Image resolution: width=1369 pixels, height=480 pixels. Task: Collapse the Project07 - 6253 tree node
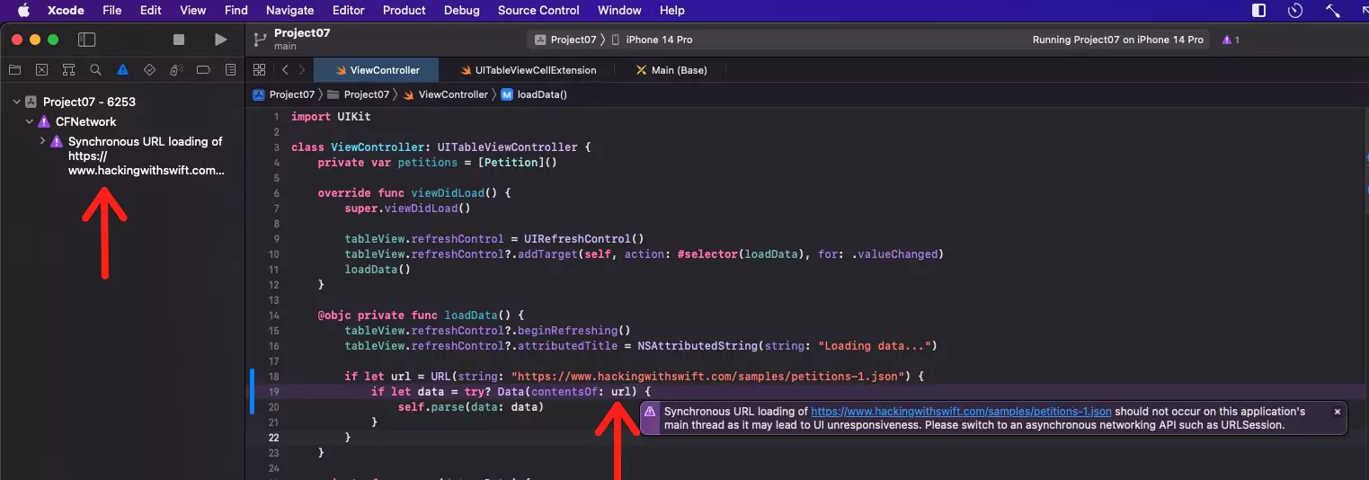(x=16, y=102)
